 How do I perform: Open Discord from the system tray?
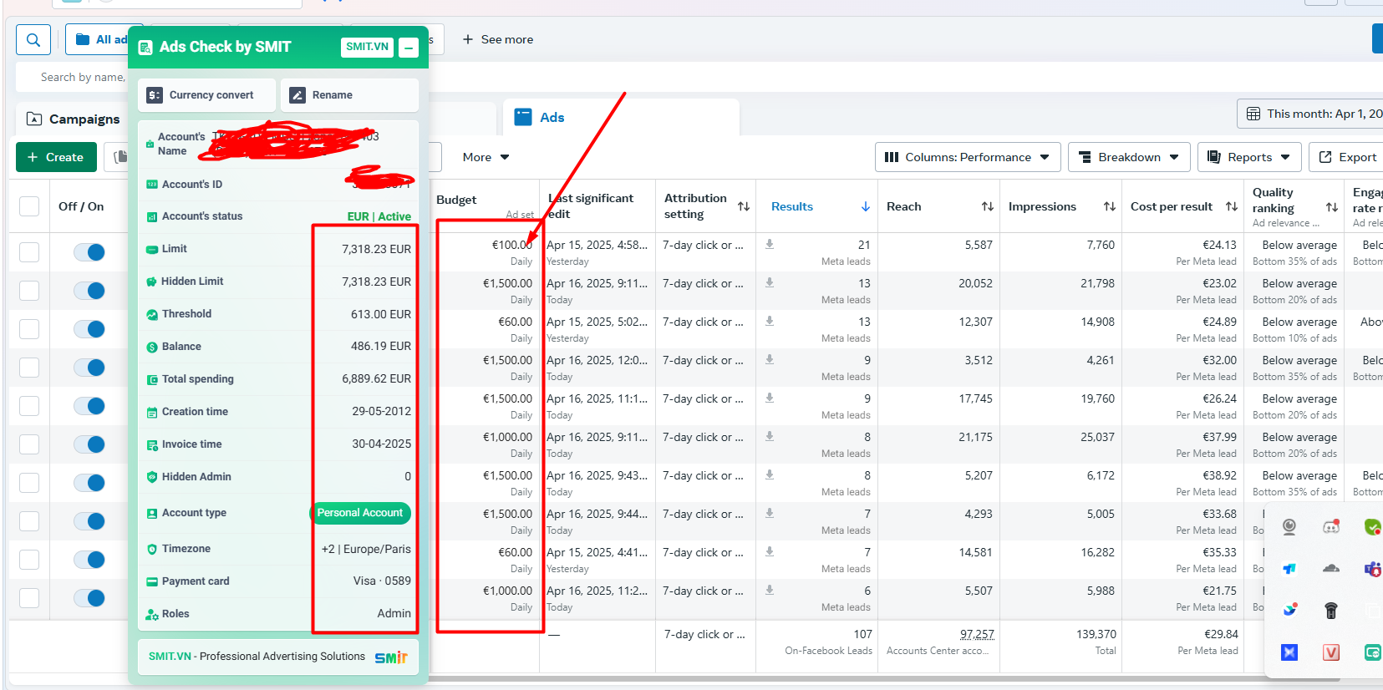coord(1331,526)
